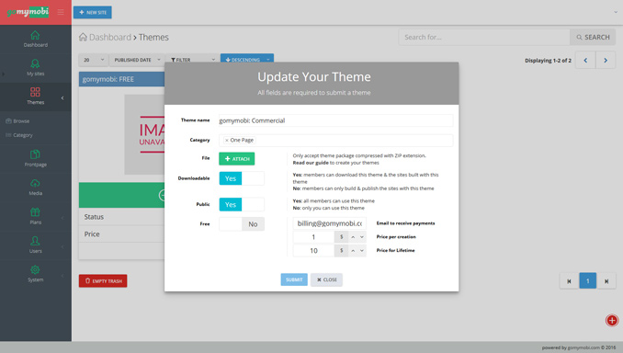Click the Submit button

pos(294,279)
